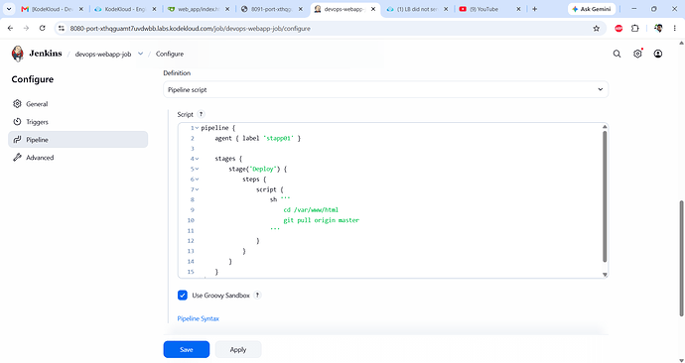
Task: Bookmark this page with star icon
Action: tap(597, 29)
